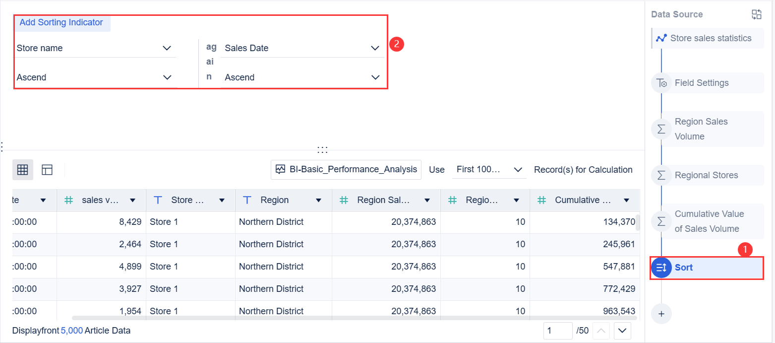Click the page number input box
This screenshot has height=343, width=775.
pos(557,330)
